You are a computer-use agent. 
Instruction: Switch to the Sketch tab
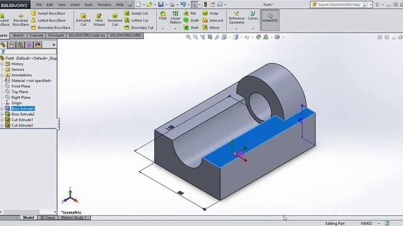[x=18, y=35]
